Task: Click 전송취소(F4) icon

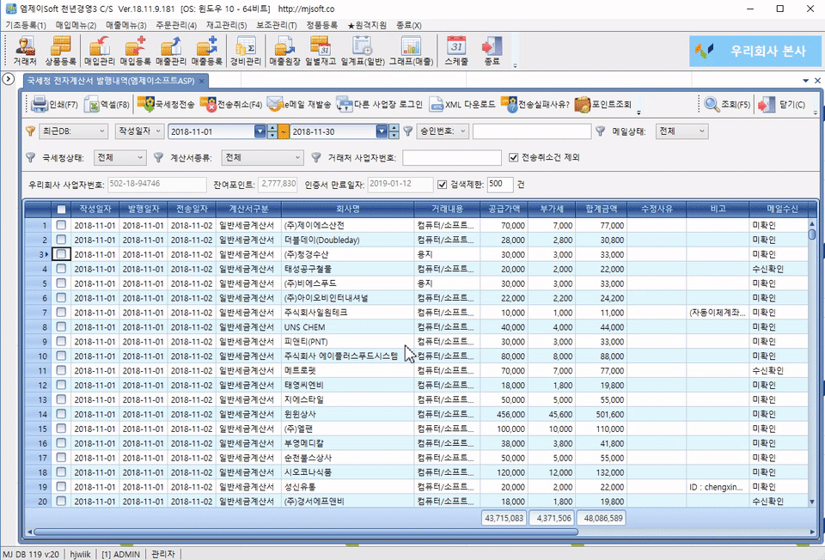Action: pos(231,104)
